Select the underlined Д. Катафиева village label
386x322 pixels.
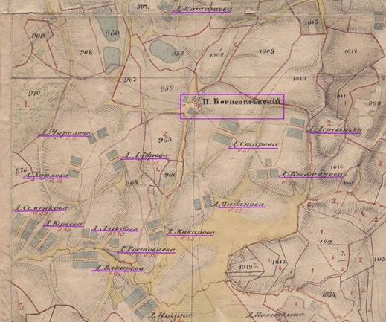202,10
